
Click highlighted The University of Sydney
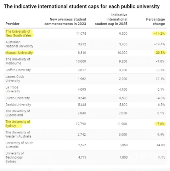tap(18, 124)
